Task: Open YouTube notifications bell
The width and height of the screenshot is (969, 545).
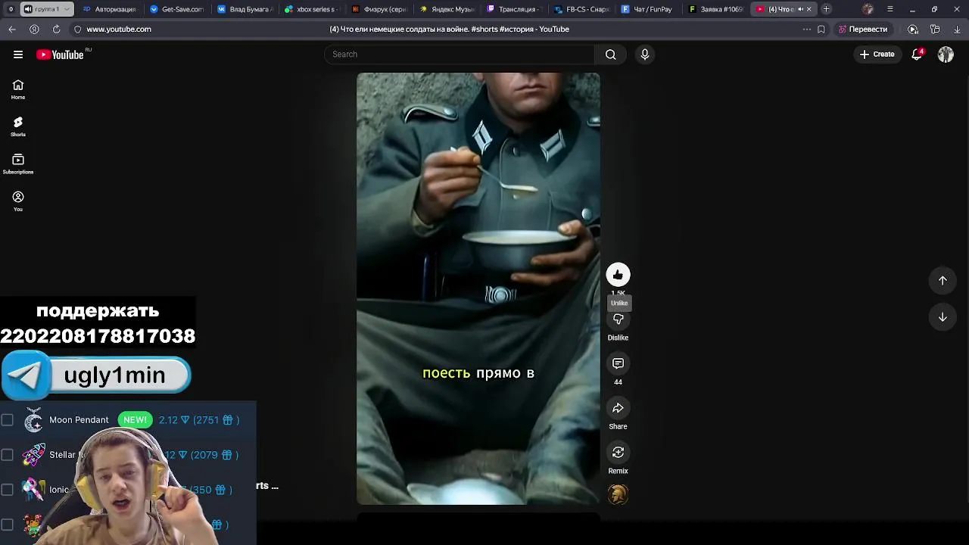Action: click(x=917, y=54)
